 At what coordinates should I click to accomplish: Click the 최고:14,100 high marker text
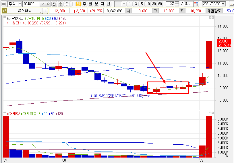tap(39, 23)
